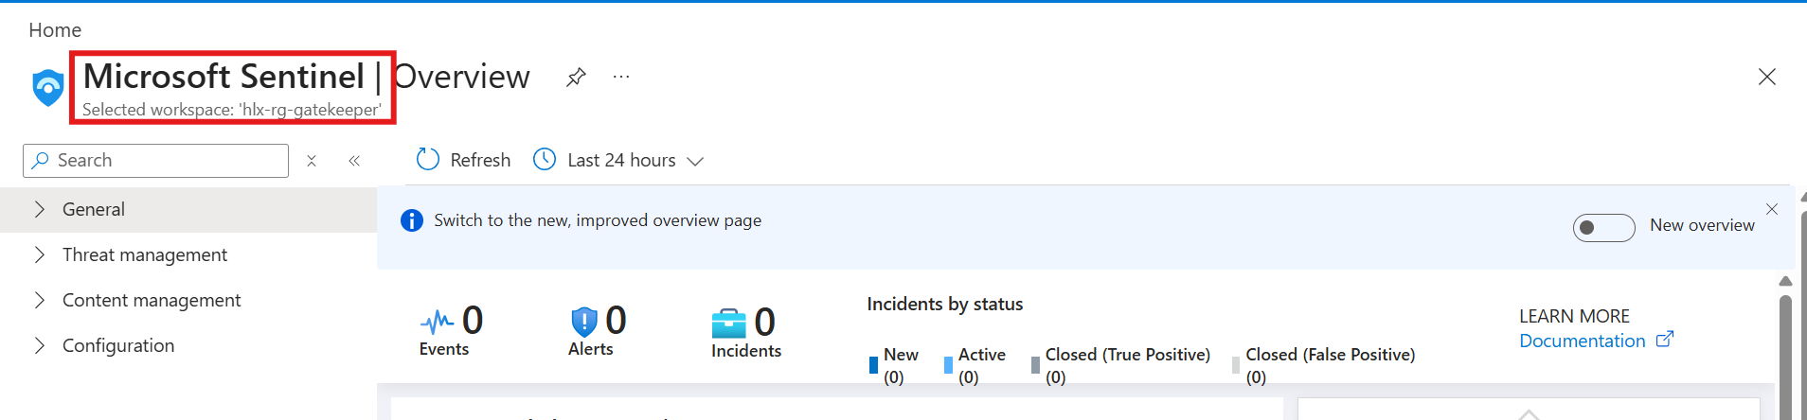Expand the General menu section

(x=188, y=210)
